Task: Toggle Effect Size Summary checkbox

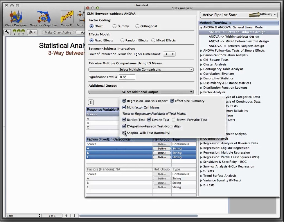Action: (172, 101)
